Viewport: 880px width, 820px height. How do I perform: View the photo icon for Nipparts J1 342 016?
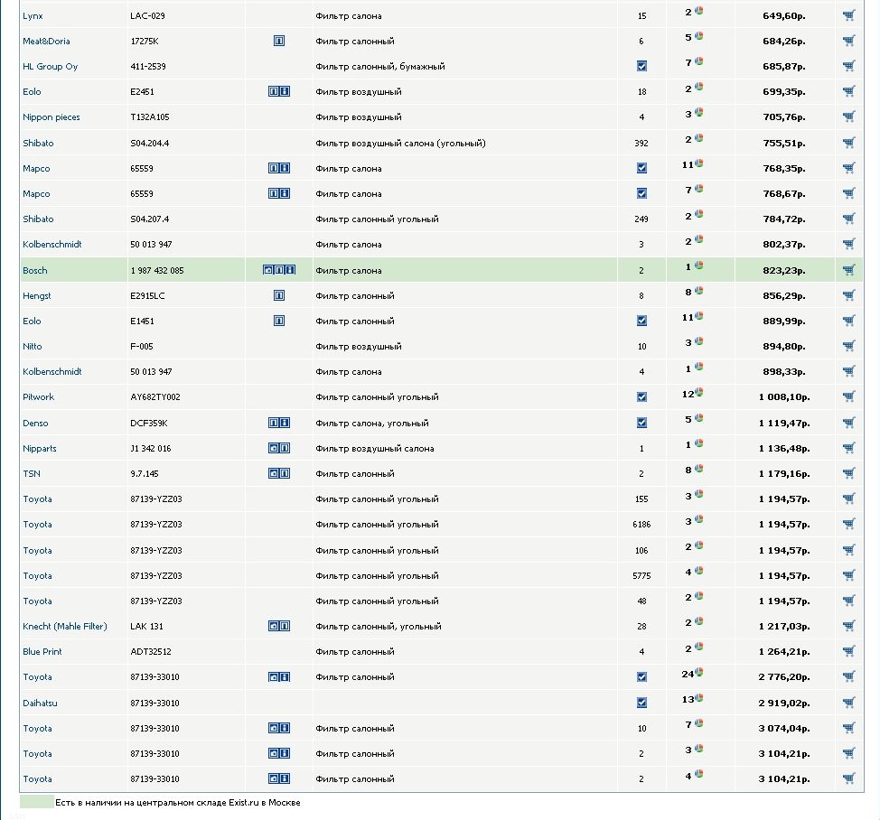pos(274,448)
